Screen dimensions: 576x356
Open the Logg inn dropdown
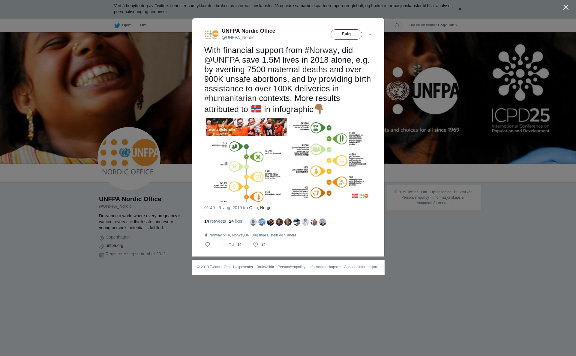(x=448, y=25)
